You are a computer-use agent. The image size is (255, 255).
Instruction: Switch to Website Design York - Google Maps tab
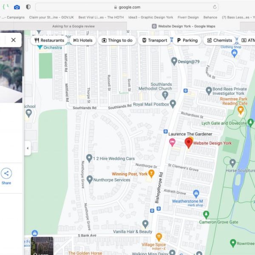pos(184,26)
